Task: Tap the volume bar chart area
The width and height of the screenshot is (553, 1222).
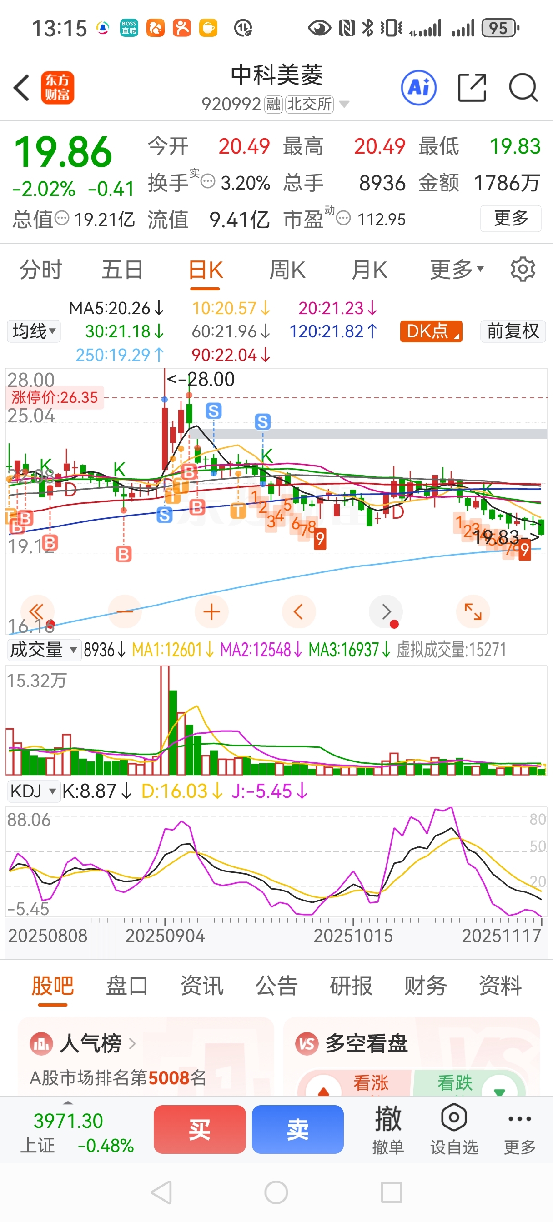Action: 276,720
